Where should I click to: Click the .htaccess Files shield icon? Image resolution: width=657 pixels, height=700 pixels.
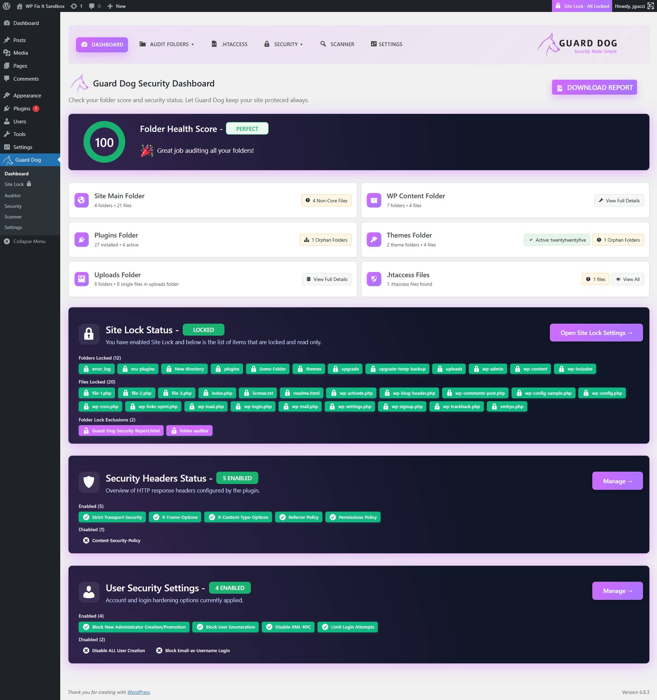pyautogui.click(x=374, y=279)
